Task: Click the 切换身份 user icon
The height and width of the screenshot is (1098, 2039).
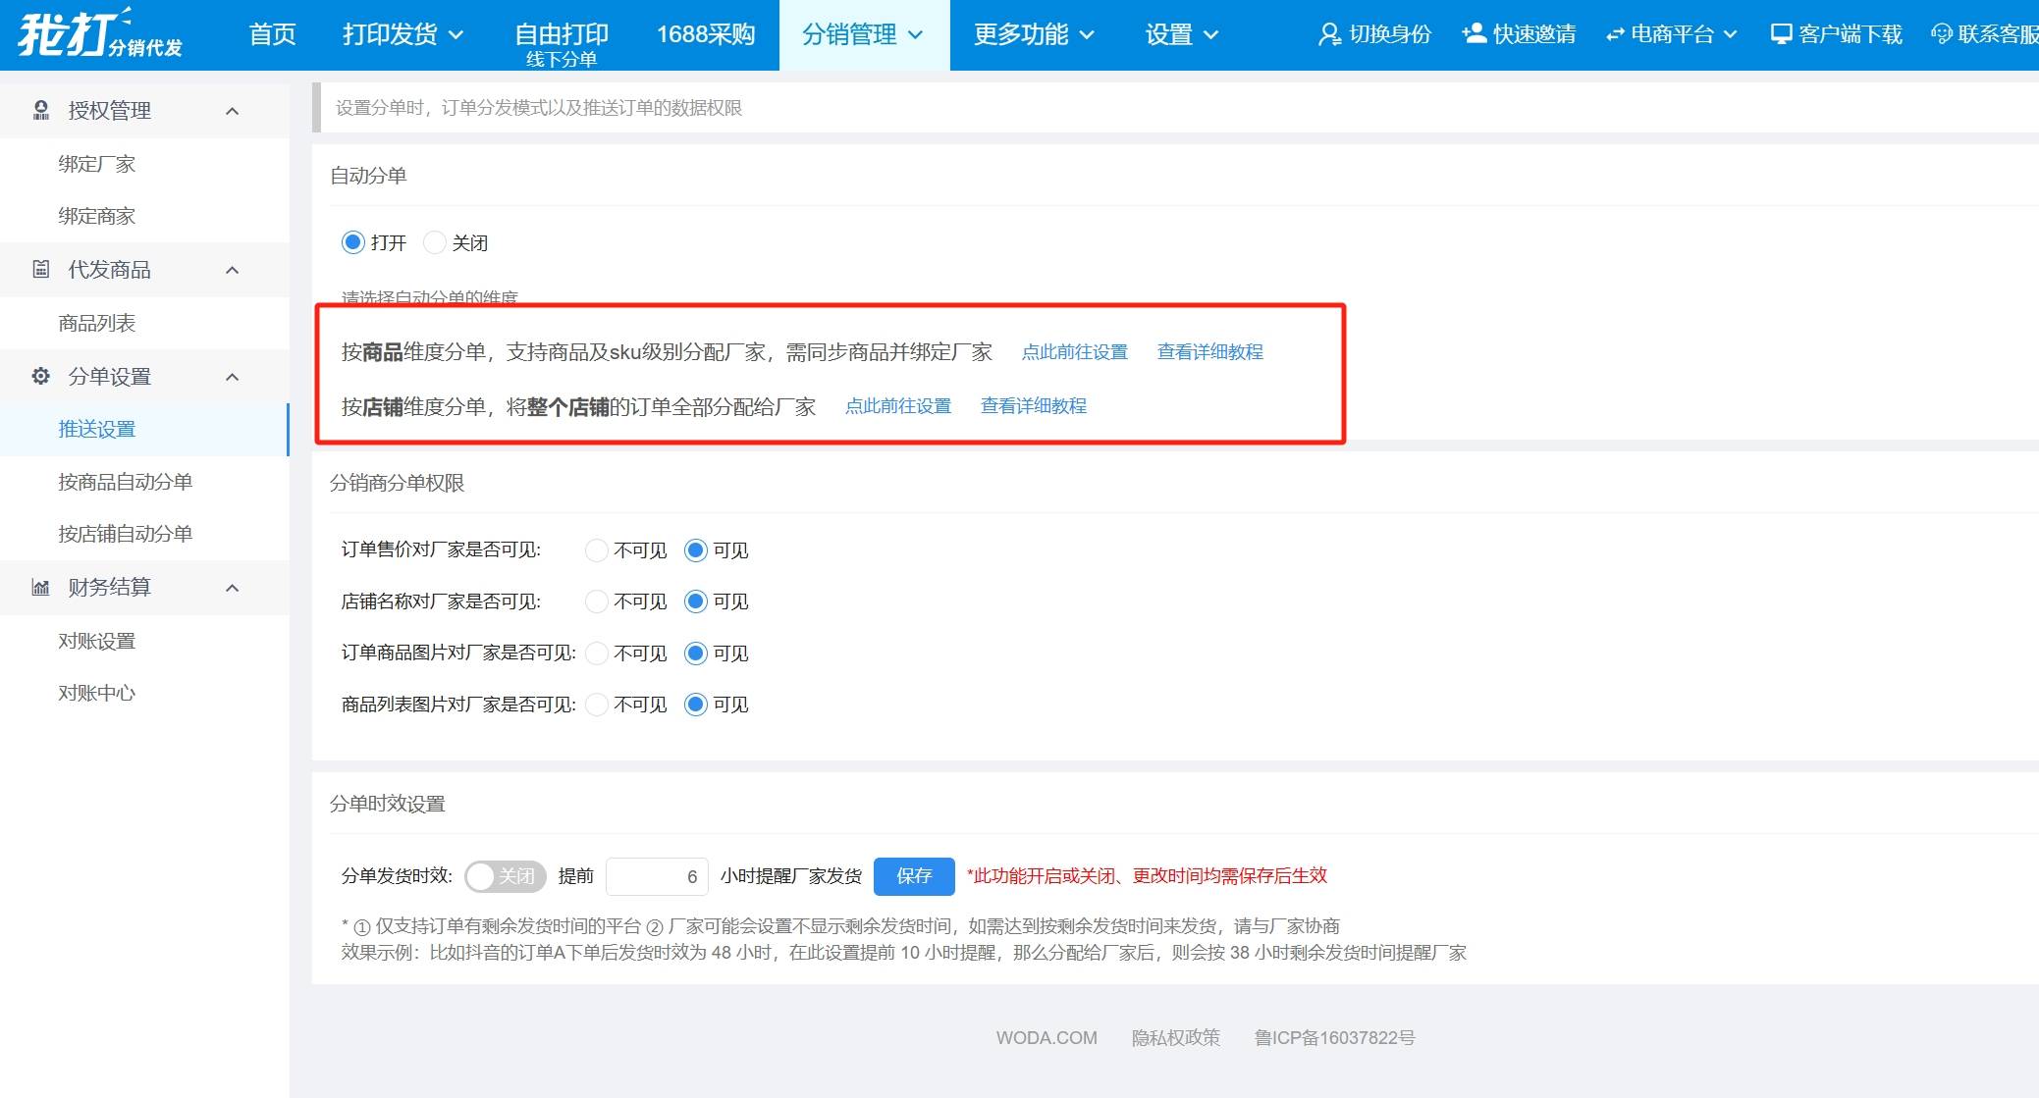Action: click(x=1329, y=34)
